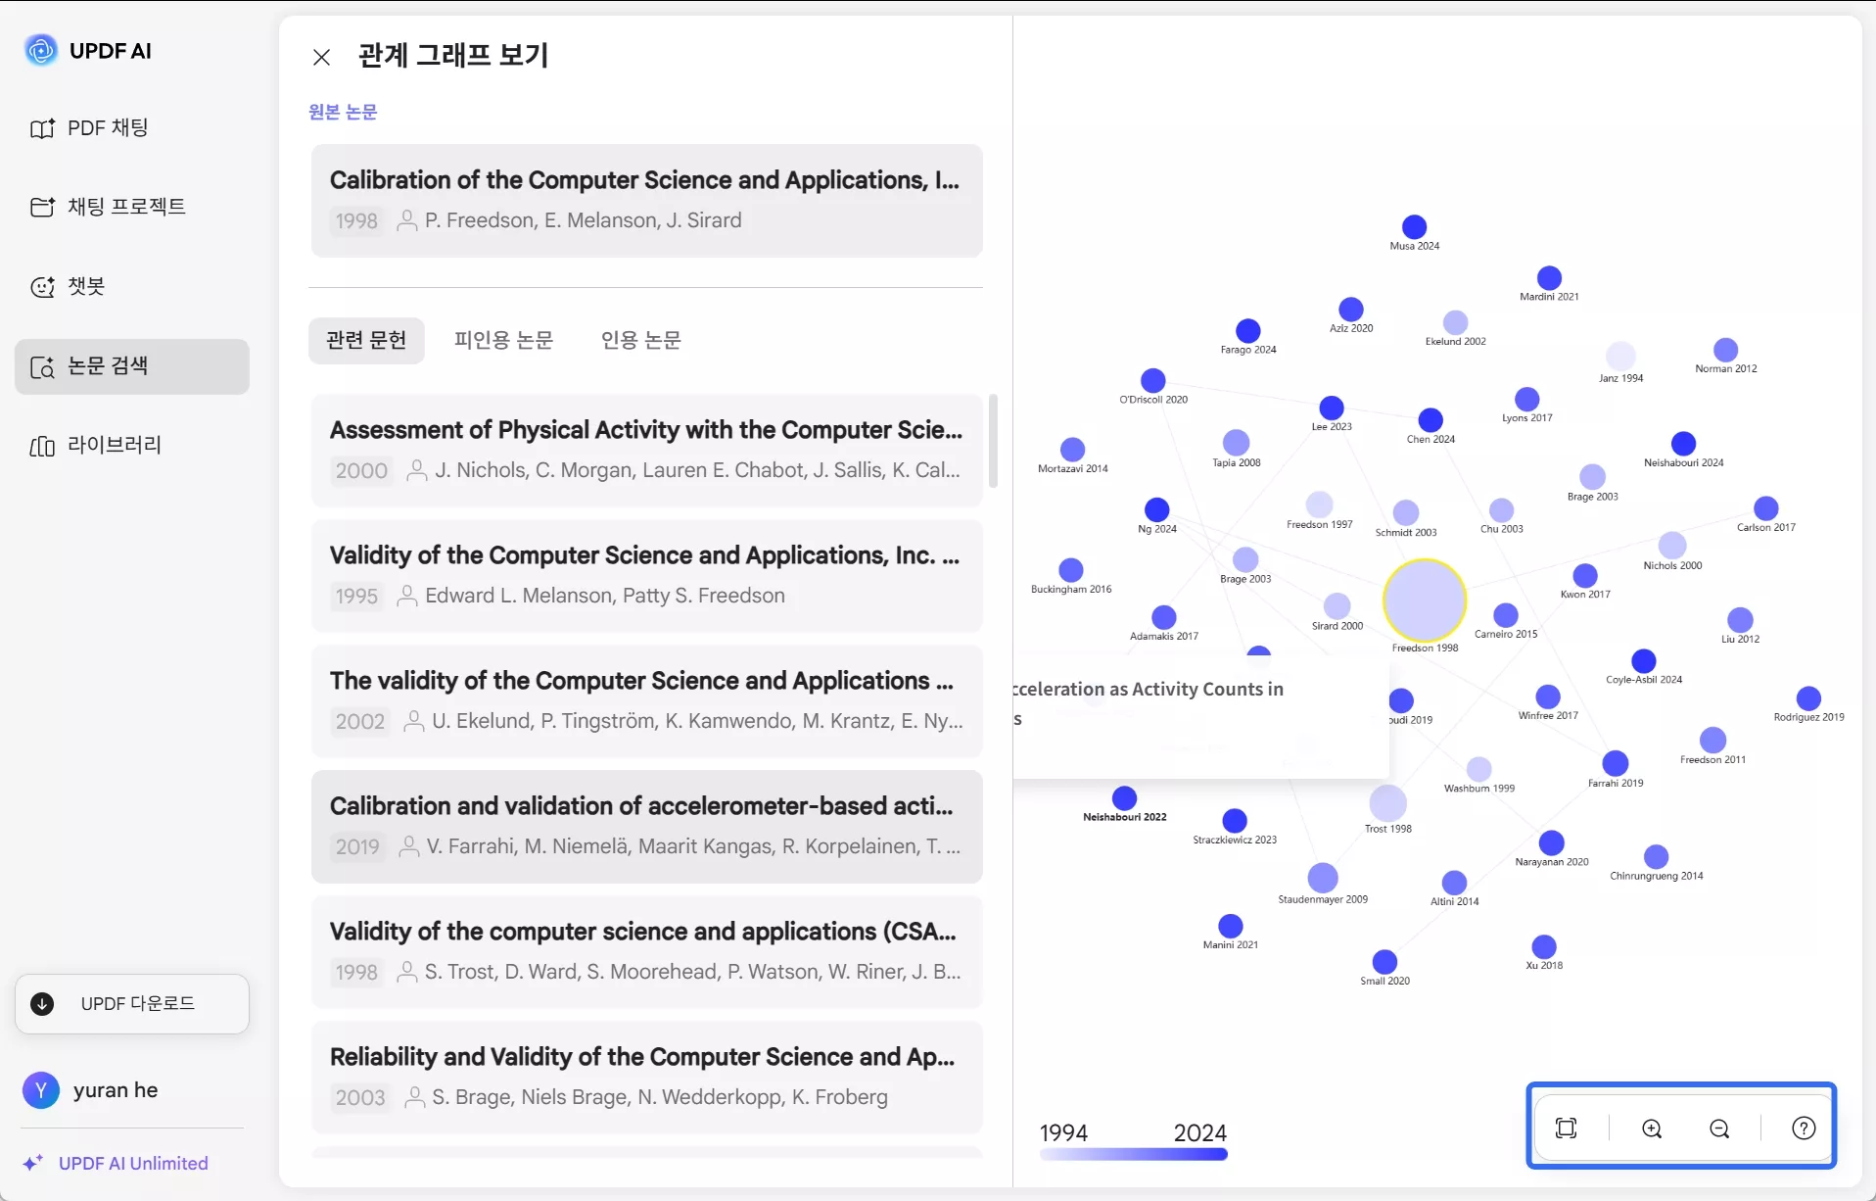Select the Carlson 2017 graph node

(x=1765, y=507)
